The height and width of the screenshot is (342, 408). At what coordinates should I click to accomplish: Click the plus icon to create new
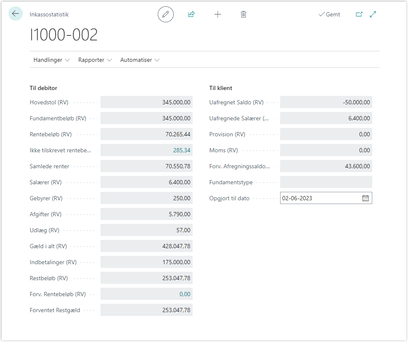[217, 14]
